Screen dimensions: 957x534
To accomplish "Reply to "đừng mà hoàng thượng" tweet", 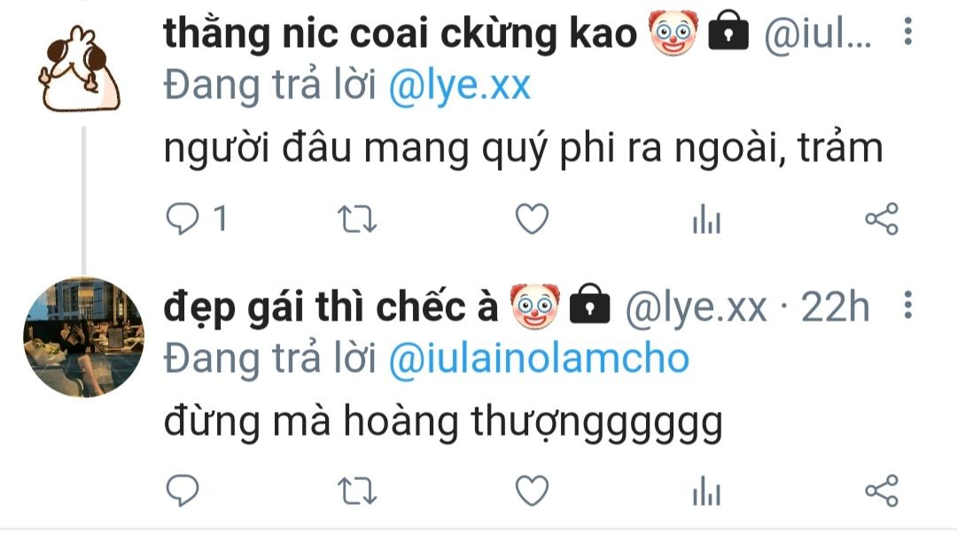I will [x=183, y=490].
